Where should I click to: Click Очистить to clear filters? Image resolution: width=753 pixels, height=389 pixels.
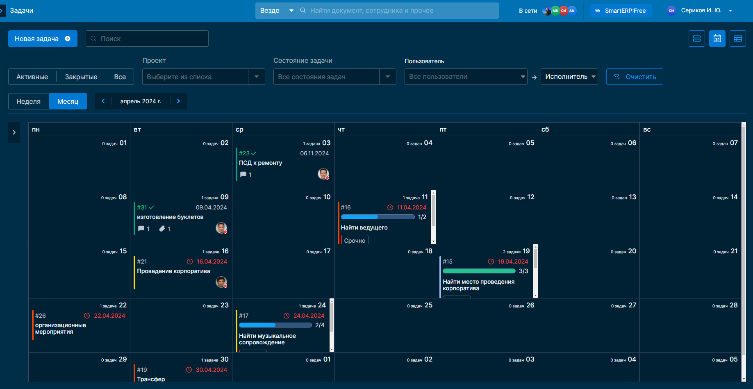(635, 77)
